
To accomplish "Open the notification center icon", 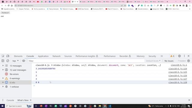I will 189,106.
